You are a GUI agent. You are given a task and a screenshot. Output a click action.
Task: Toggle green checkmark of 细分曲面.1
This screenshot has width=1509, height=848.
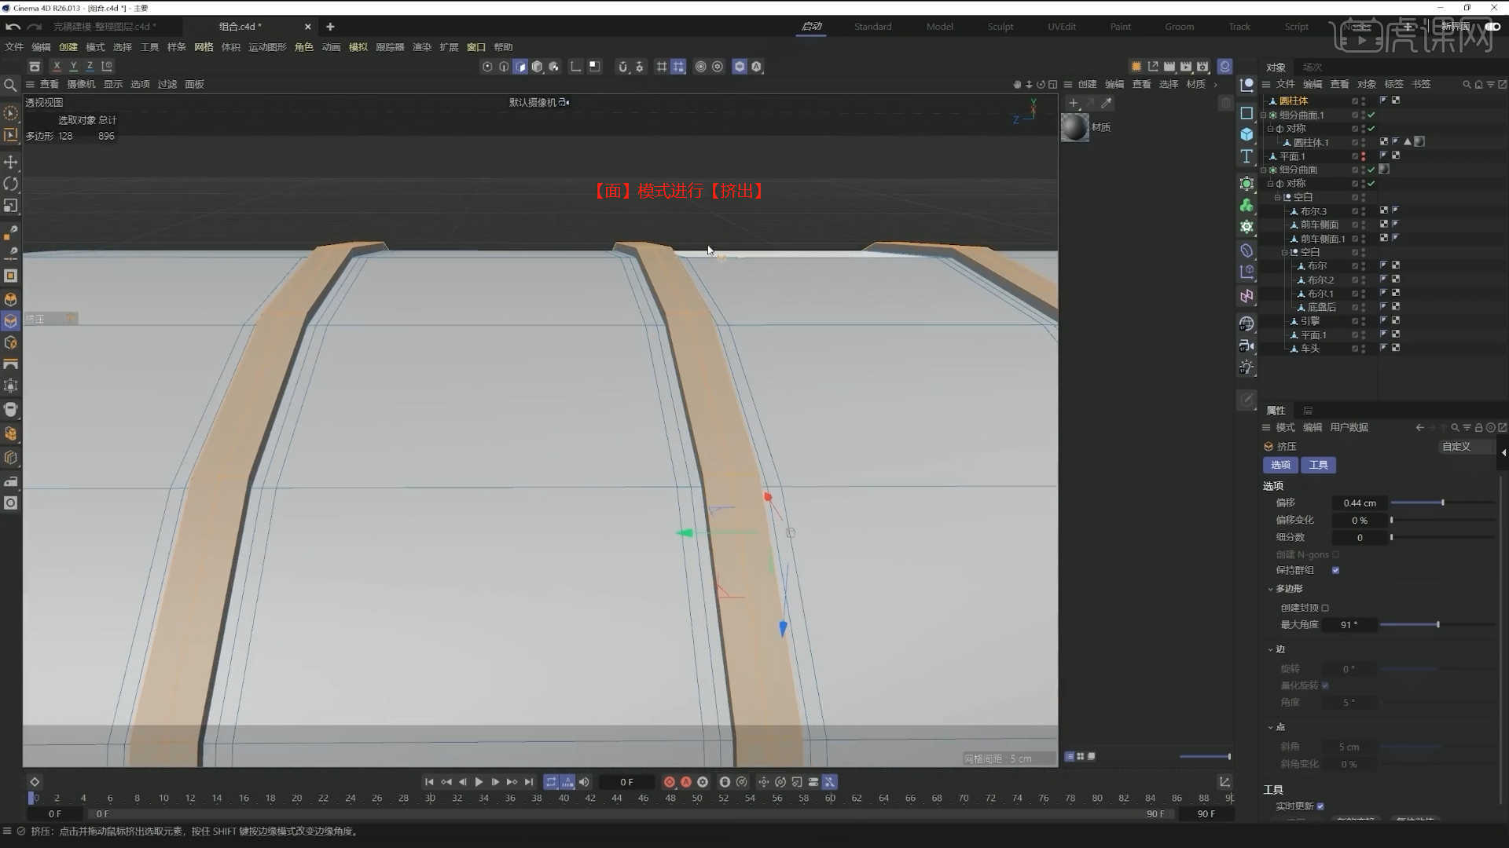1371,115
